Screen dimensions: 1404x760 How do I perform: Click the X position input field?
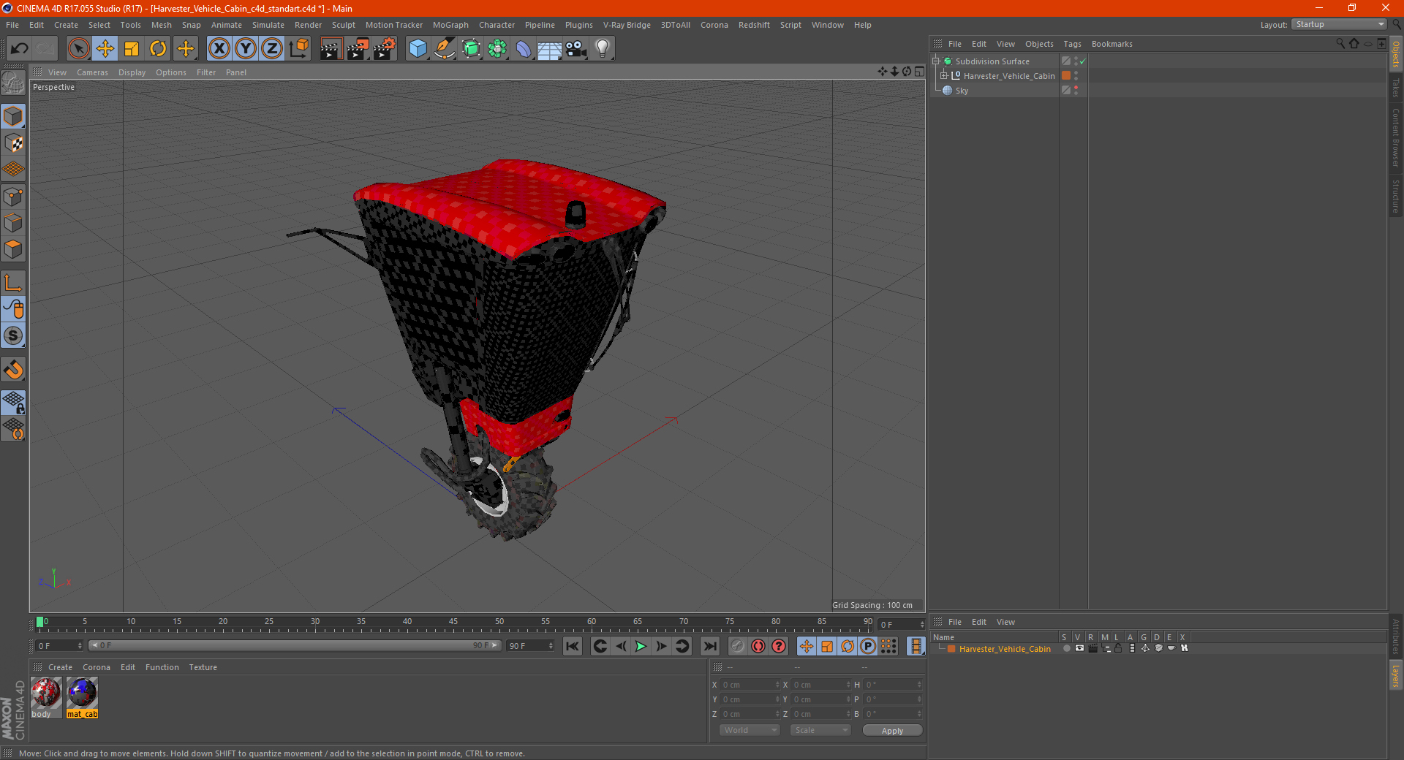click(750, 685)
